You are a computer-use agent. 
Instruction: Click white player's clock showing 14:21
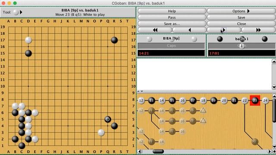pos(171,53)
